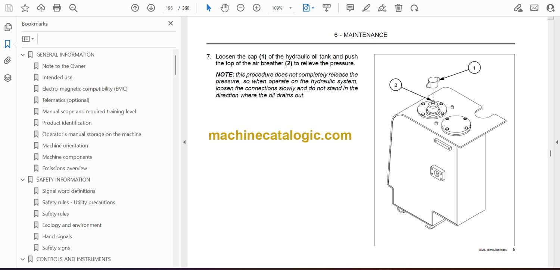Click the page number input field
Viewport: 560px width, 270px height.
pos(169,8)
